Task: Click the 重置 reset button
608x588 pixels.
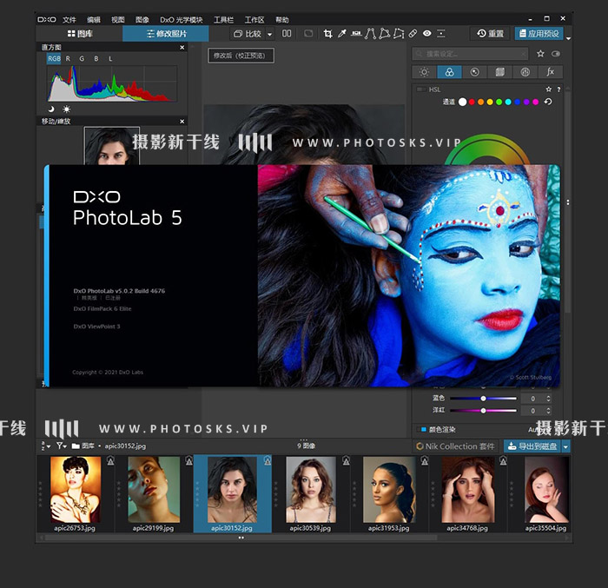Action: click(490, 34)
